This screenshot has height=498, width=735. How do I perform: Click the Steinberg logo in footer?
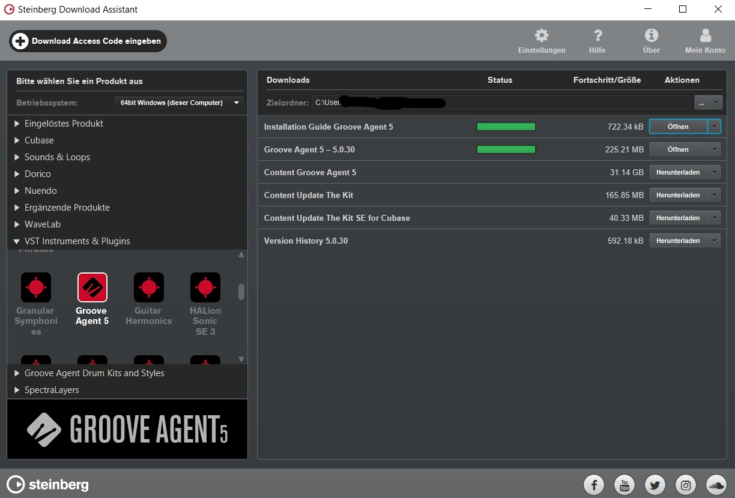click(x=47, y=484)
